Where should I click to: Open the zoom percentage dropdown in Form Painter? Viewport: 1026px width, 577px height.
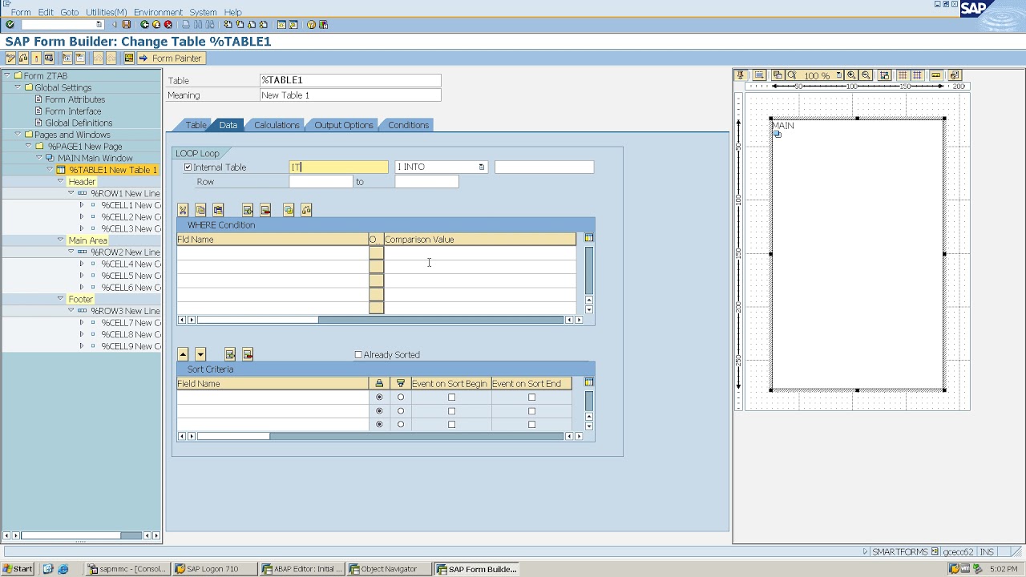tap(838, 75)
